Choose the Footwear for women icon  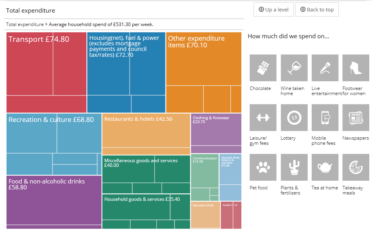tap(355, 68)
